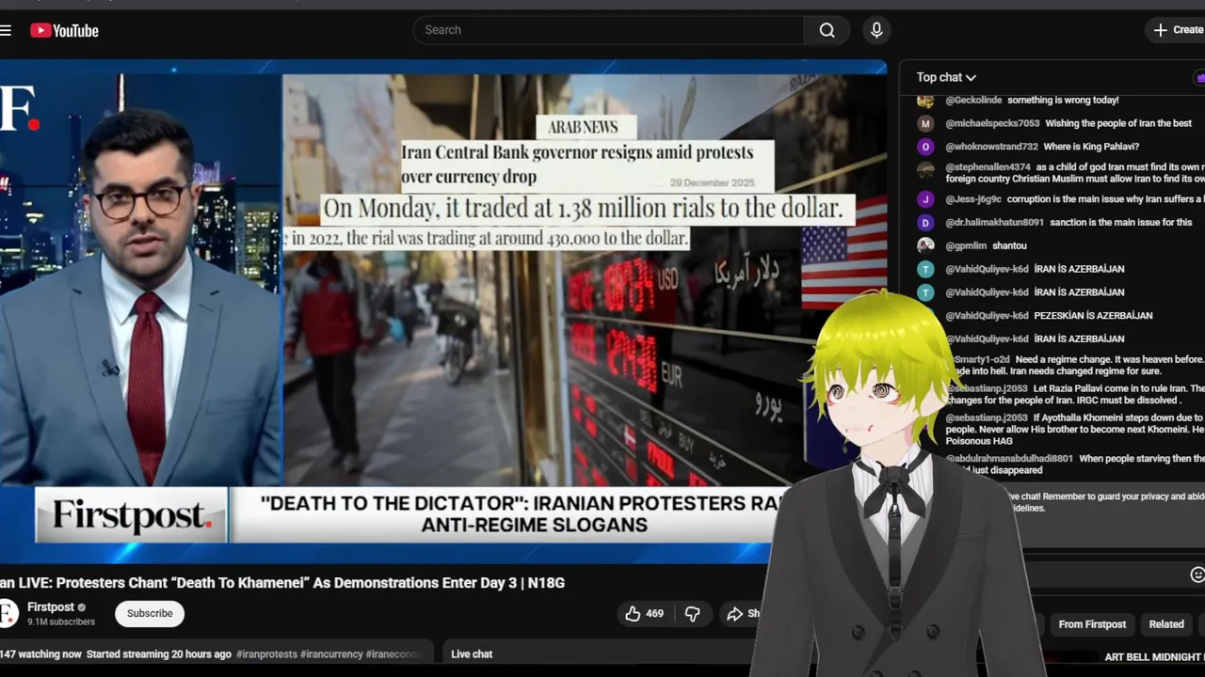Like the video with thumbs-up icon
The height and width of the screenshot is (677, 1205).
pos(644,613)
